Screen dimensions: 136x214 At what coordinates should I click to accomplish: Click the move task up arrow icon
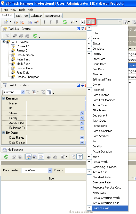tap(51, 22)
